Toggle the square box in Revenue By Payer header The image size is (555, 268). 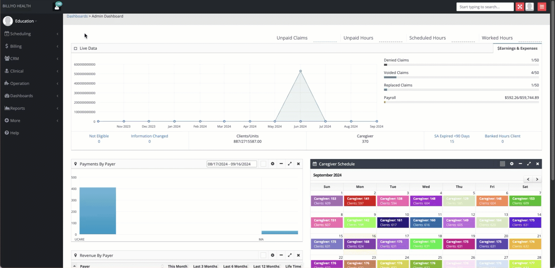click(263, 255)
